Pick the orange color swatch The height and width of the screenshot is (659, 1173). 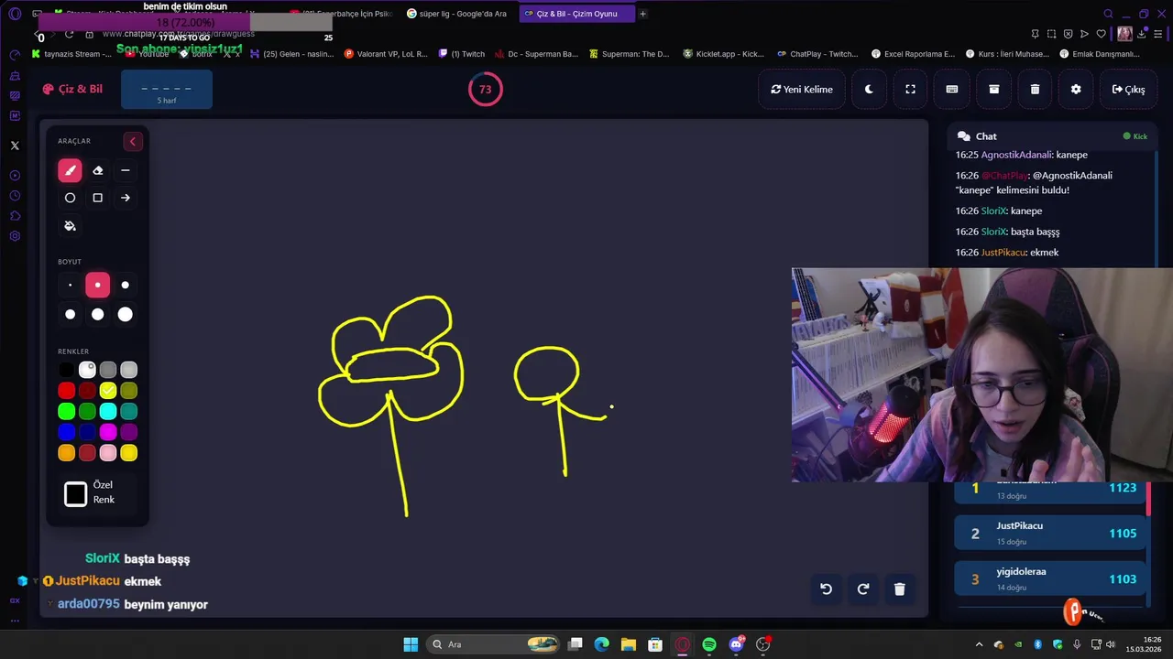(67, 453)
